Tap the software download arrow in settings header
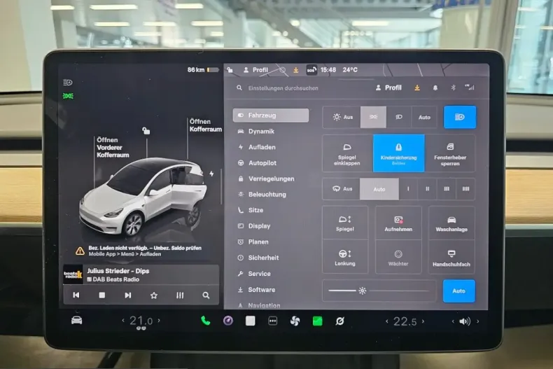This screenshot has width=553, height=369. (417, 88)
